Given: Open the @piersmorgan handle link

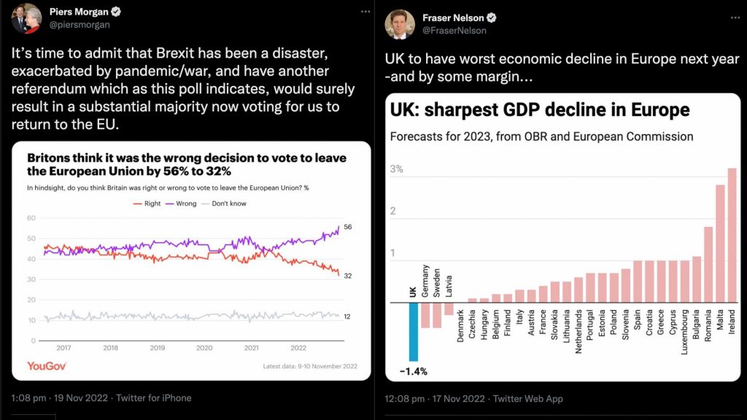Looking at the screenshot, I should click(x=79, y=25).
